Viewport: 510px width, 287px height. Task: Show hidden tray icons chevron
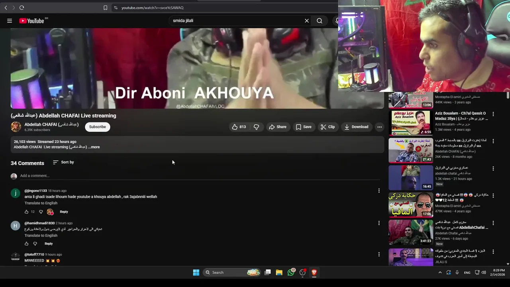click(x=440, y=273)
